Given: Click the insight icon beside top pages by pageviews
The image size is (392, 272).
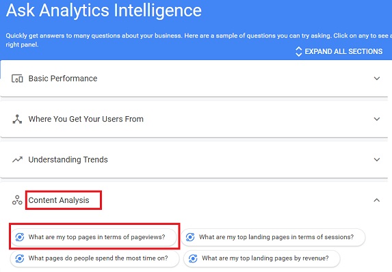Looking at the screenshot, I should coord(20,237).
